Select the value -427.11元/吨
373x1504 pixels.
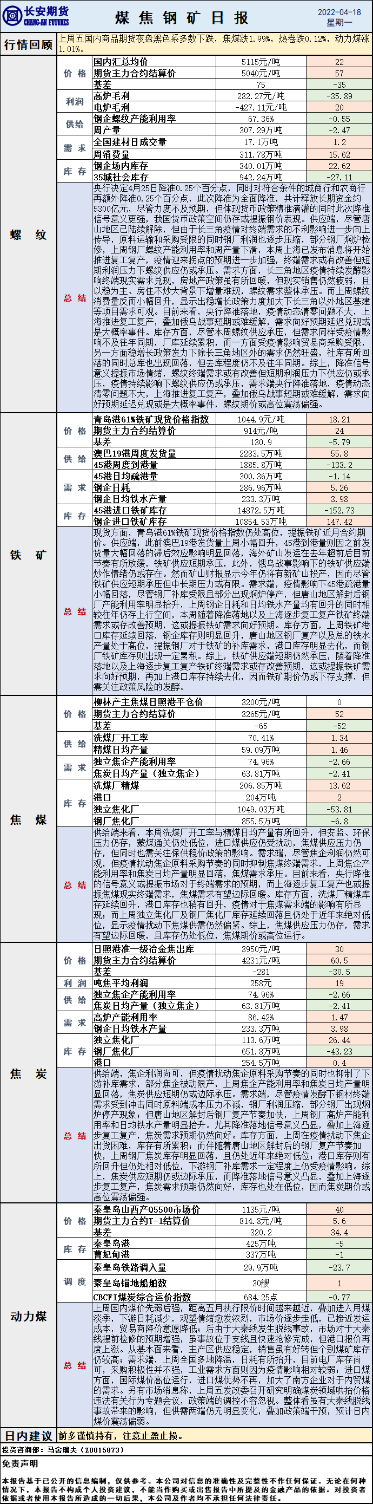pyautogui.click(x=260, y=107)
